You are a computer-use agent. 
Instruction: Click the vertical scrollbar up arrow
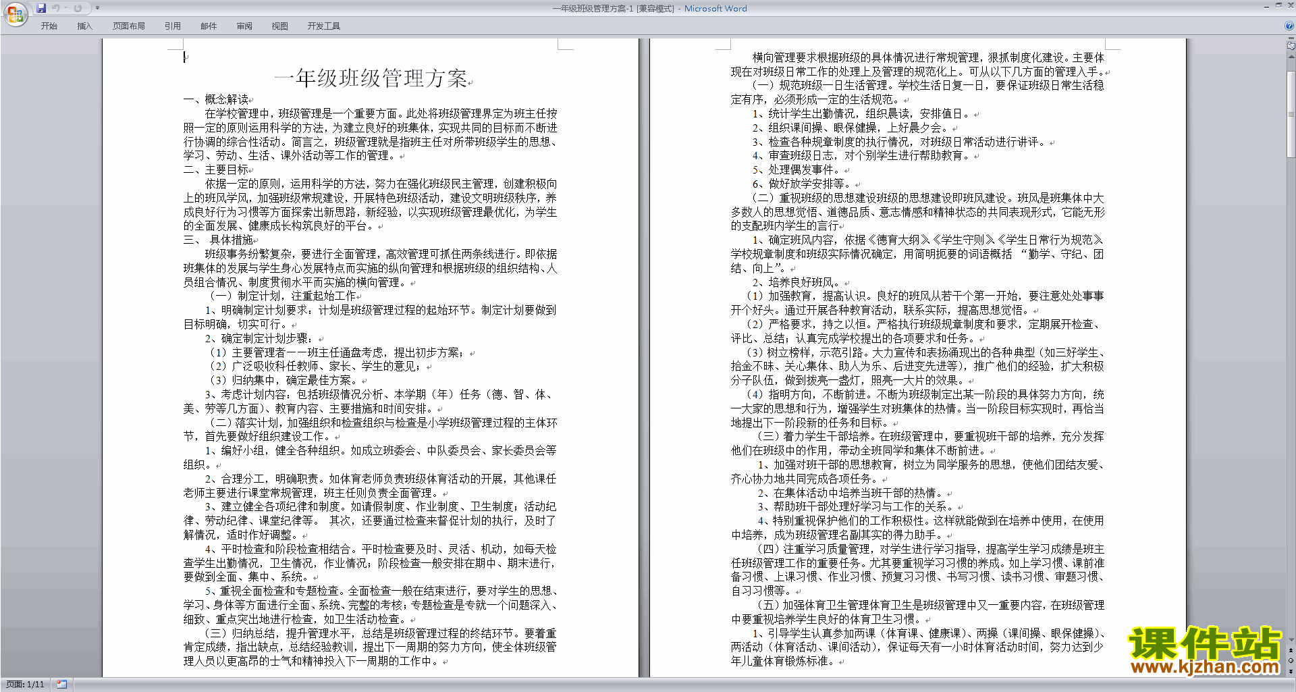[1291, 56]
